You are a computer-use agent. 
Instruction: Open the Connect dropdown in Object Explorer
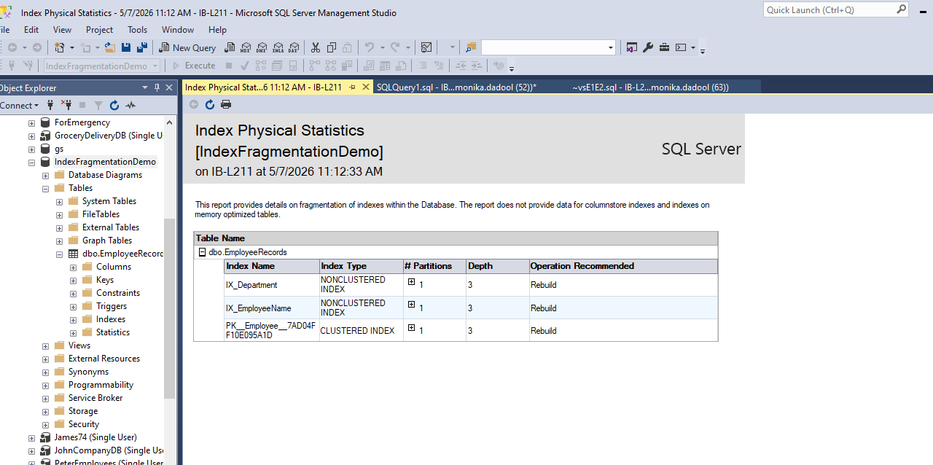coord(19,105)
